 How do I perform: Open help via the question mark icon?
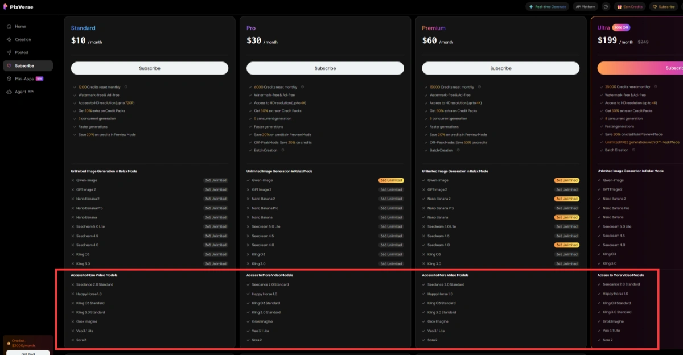coord(606,7)
